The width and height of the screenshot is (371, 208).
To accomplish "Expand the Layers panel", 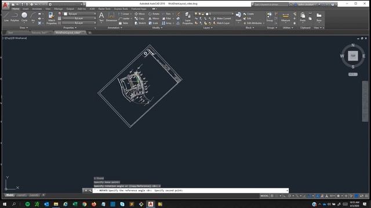I will point(208,28).
